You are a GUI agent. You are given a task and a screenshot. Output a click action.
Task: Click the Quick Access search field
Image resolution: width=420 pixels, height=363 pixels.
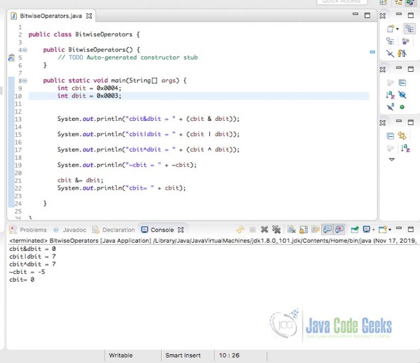point(342,2)
